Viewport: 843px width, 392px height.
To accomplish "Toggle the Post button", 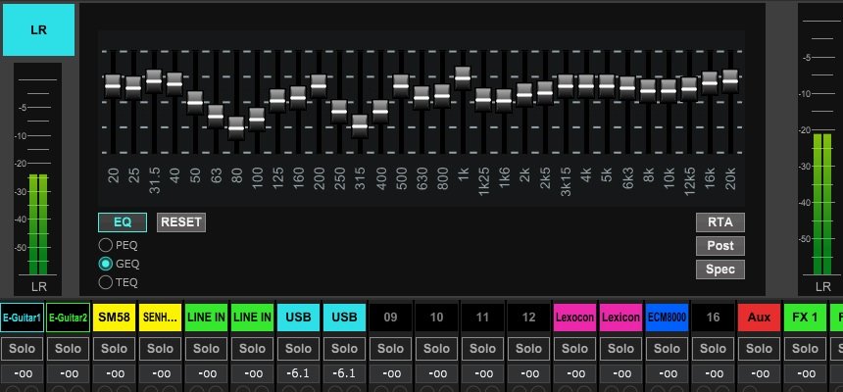I will point(720,246).
